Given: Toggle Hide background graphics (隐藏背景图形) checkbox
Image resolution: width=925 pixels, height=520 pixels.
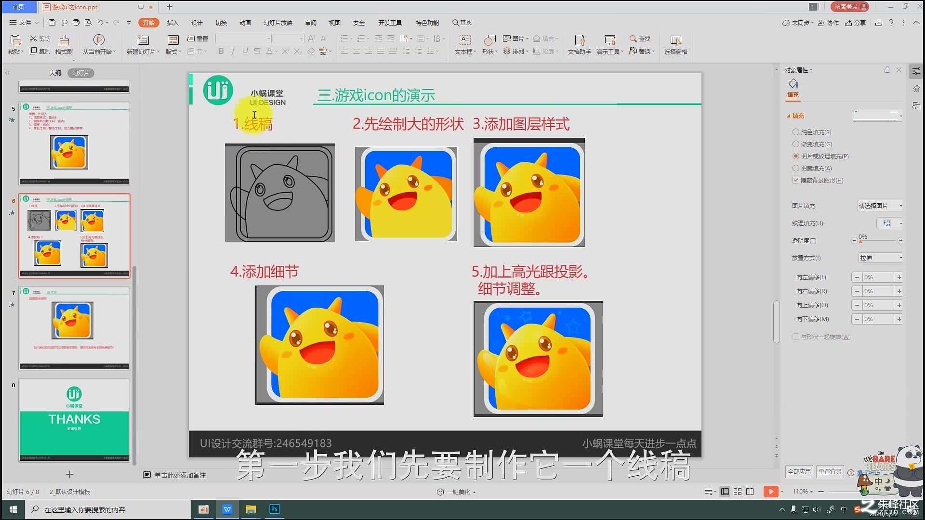Looking at the screenshot, I should [796, 180].
